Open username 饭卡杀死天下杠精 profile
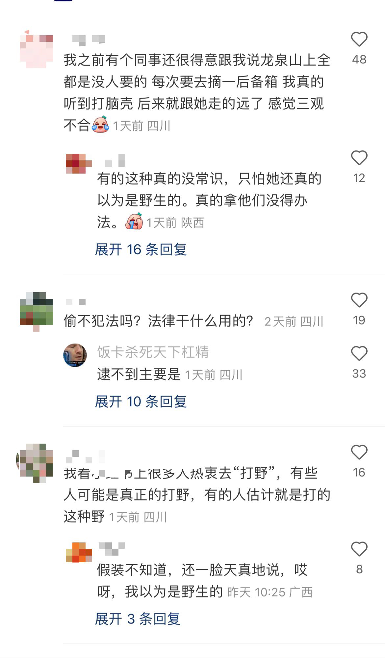The height and width of the screenshot is (660, 385). pyautogui.click(x=153, y=352)
